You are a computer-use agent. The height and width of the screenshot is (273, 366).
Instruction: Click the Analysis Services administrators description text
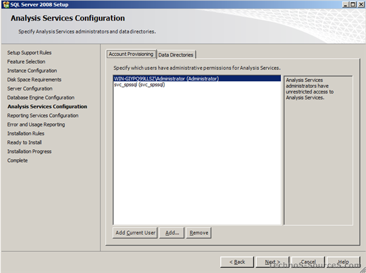pos(310,89)
